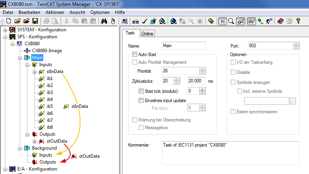Toggle the Symbole erzeugen checkbox

(233, 82)
